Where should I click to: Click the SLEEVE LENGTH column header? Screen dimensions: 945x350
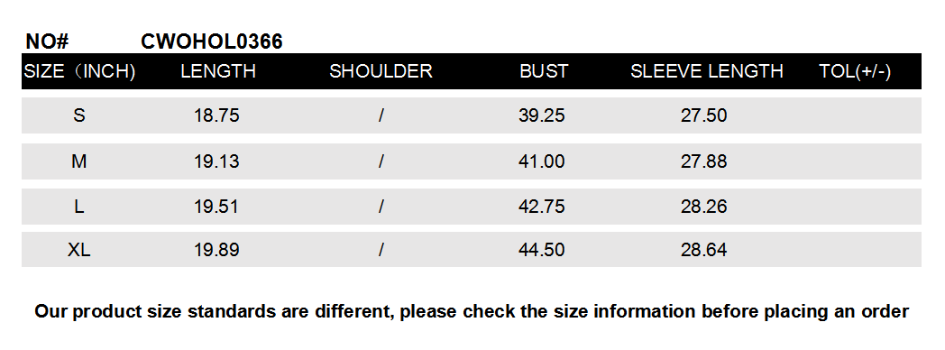pos(706,71)
